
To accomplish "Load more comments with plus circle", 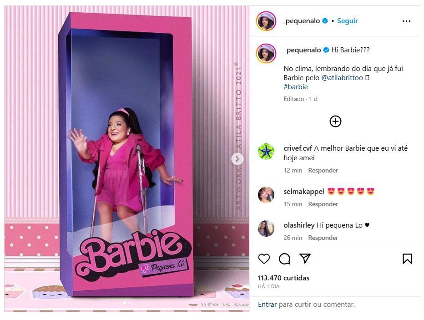I will pos(335,121).
